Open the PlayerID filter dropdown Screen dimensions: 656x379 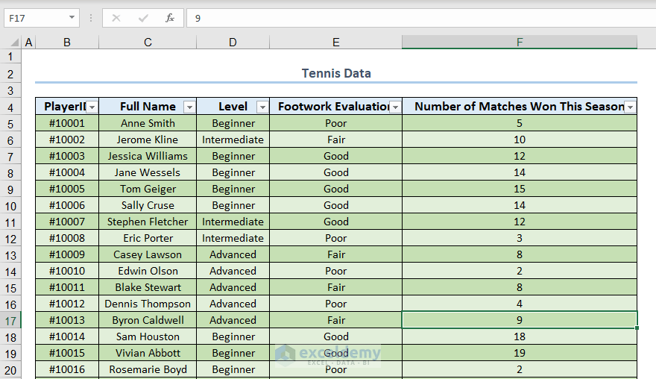click(x=92, y=107)
